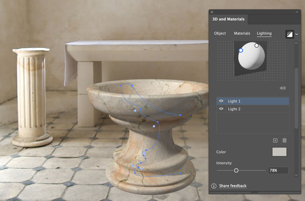Click the Render with Ray Tracing icon
Screen dimensions: 305x201
289,34
